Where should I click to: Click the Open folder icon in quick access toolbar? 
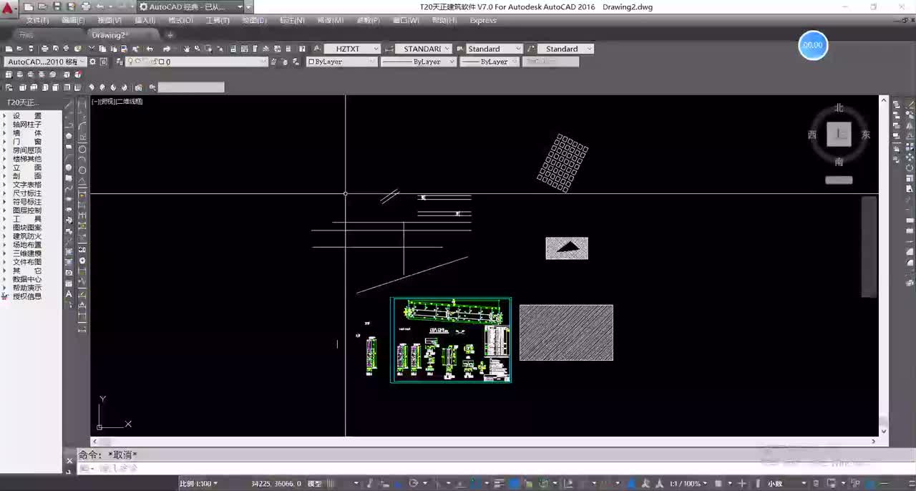(42, 7)
